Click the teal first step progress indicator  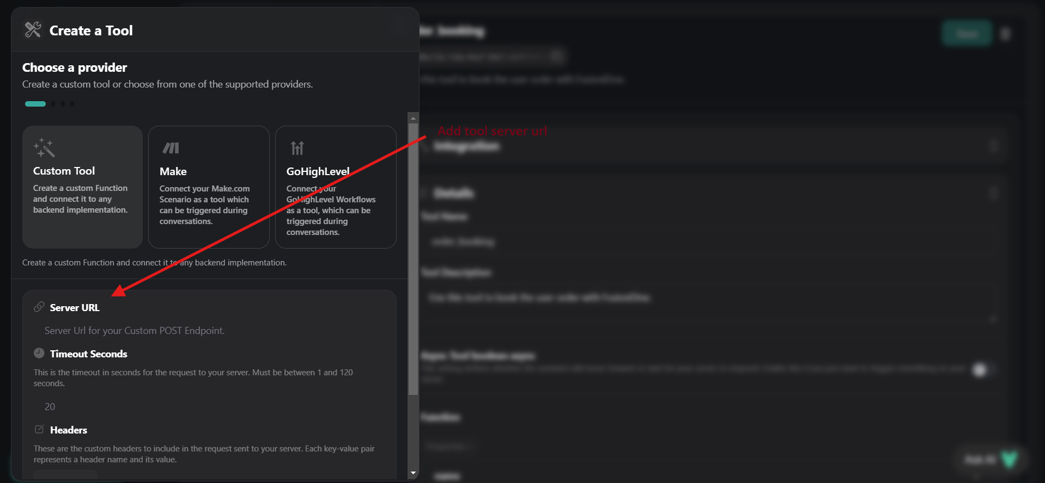[35, 104]
